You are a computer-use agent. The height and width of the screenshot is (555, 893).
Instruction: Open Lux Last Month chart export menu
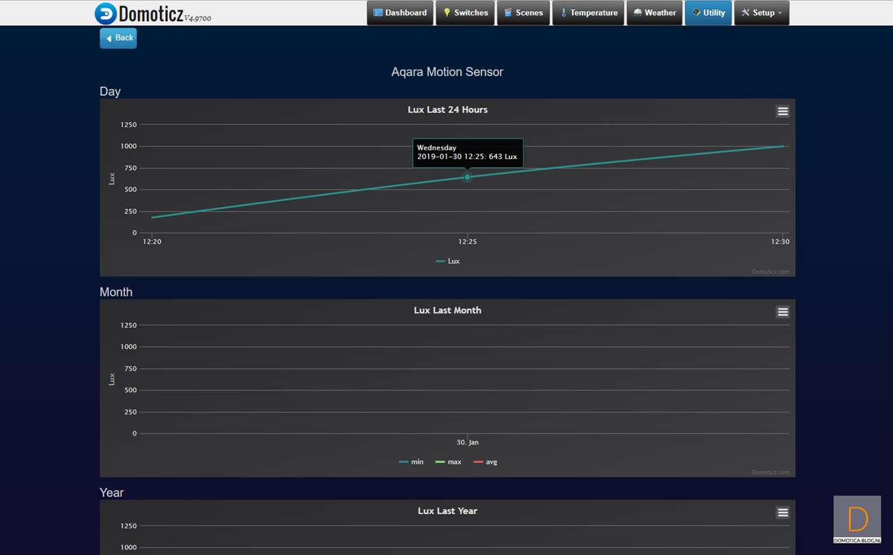click(782, 312)
